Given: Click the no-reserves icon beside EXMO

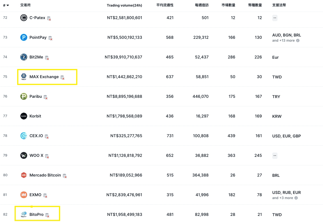Looking at the screenshot, I should [45, 196].
